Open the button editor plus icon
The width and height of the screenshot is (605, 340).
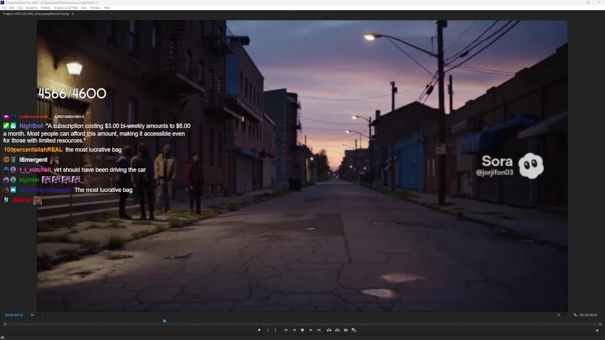[x=597, y=330]
